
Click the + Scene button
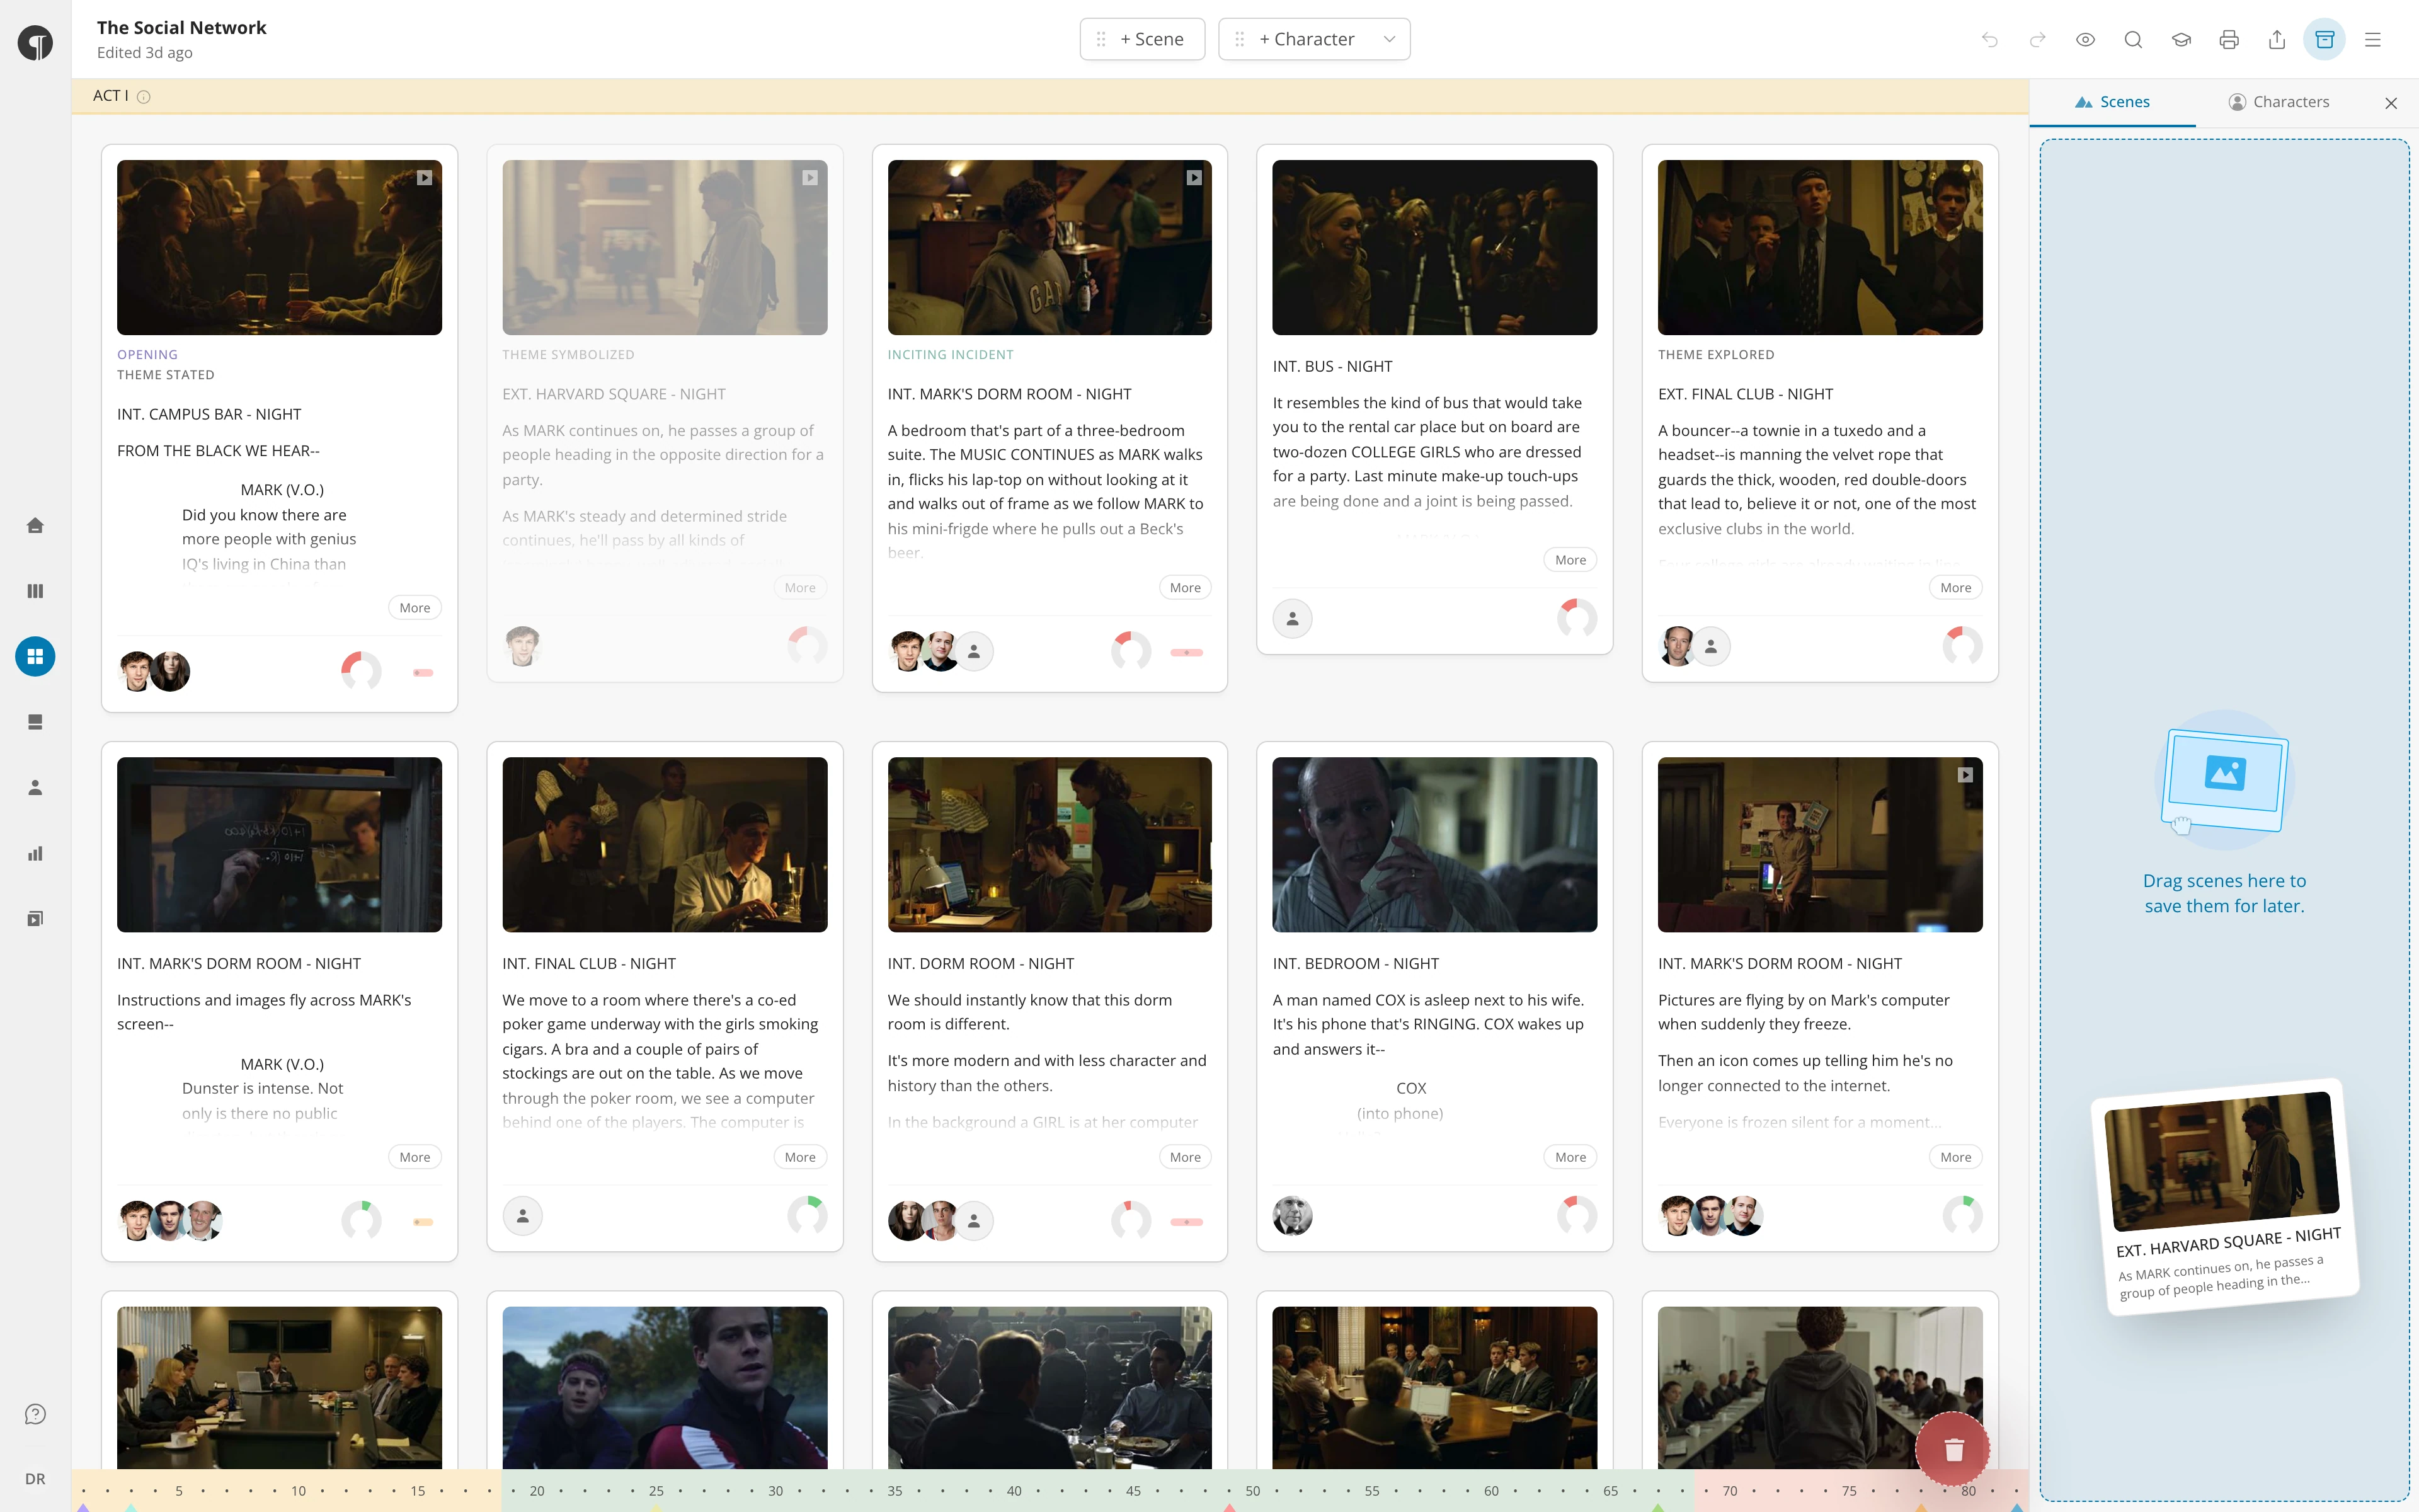point(1143,39)
